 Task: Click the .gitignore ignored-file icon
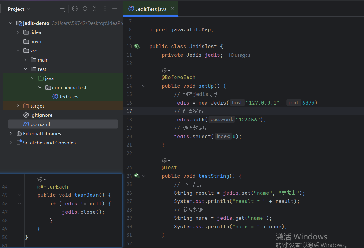pyautogui.click(x=26, y=115)
